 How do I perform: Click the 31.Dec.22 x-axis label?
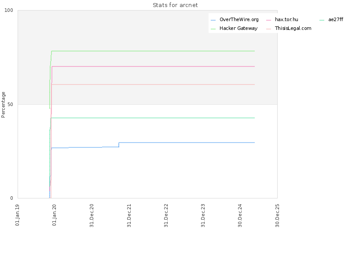[x=166, y=216]
